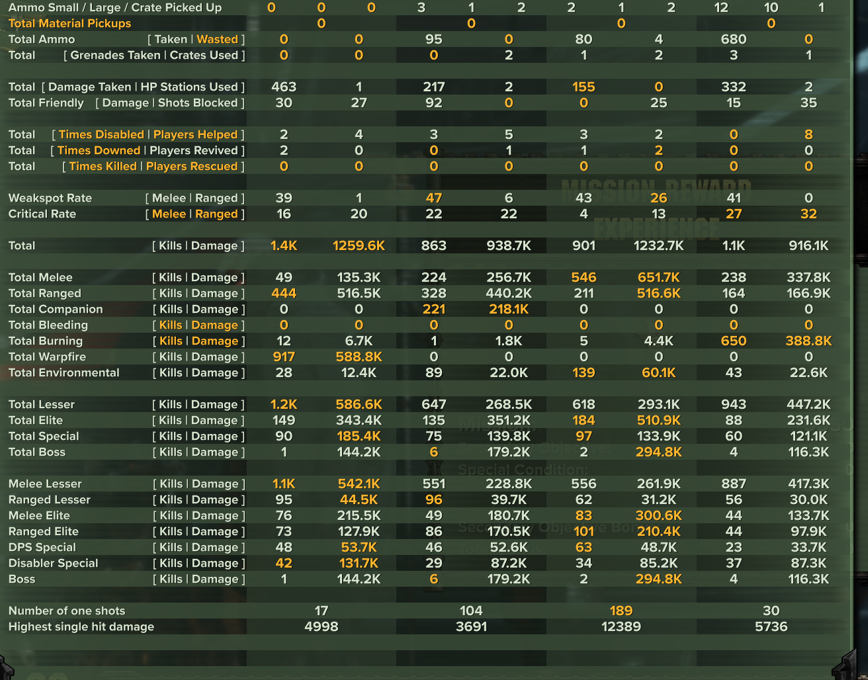Select the highest hit value '3691'
This screenshot has width=868, height=680.
[471, 626]
